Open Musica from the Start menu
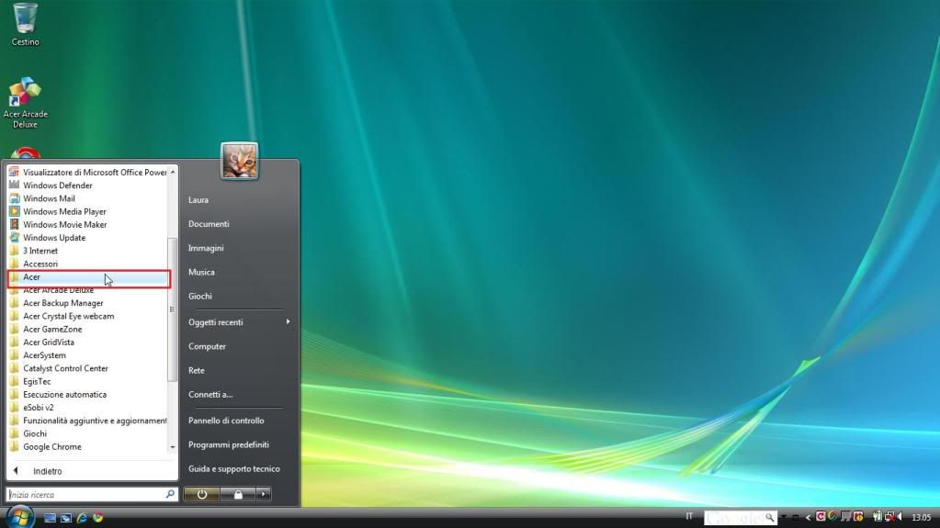 (201, 272)
